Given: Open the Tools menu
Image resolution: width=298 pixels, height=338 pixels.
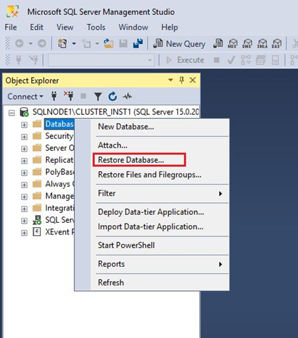Looking at the screenshot, I should coord(96,27).
